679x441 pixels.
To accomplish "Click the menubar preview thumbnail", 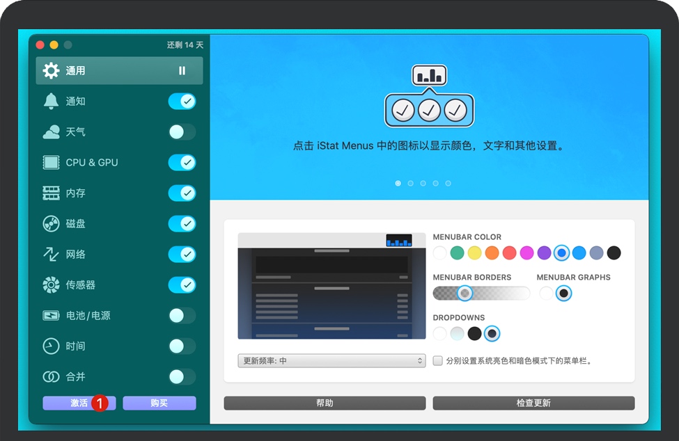I will coord(331,286).
